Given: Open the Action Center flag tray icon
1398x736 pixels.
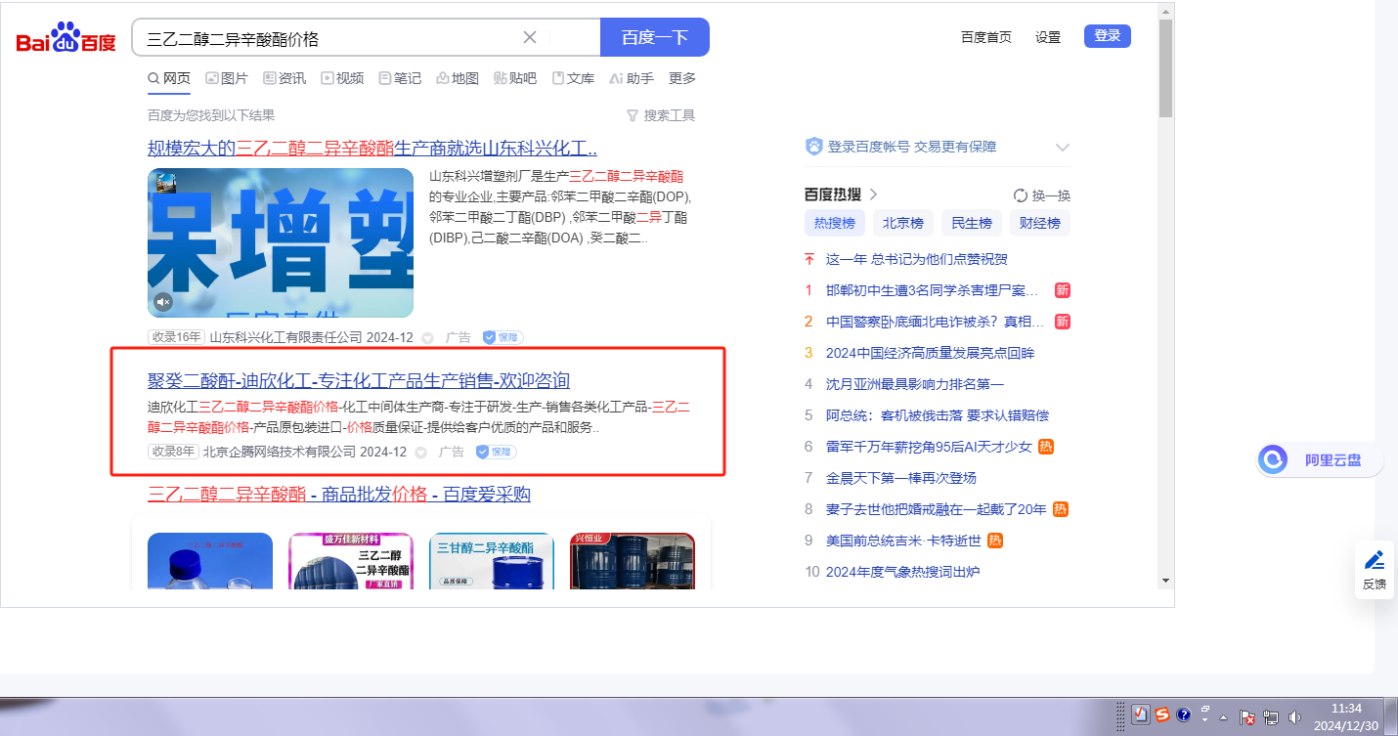Looking at the screenshot, I should (1247, 716).
